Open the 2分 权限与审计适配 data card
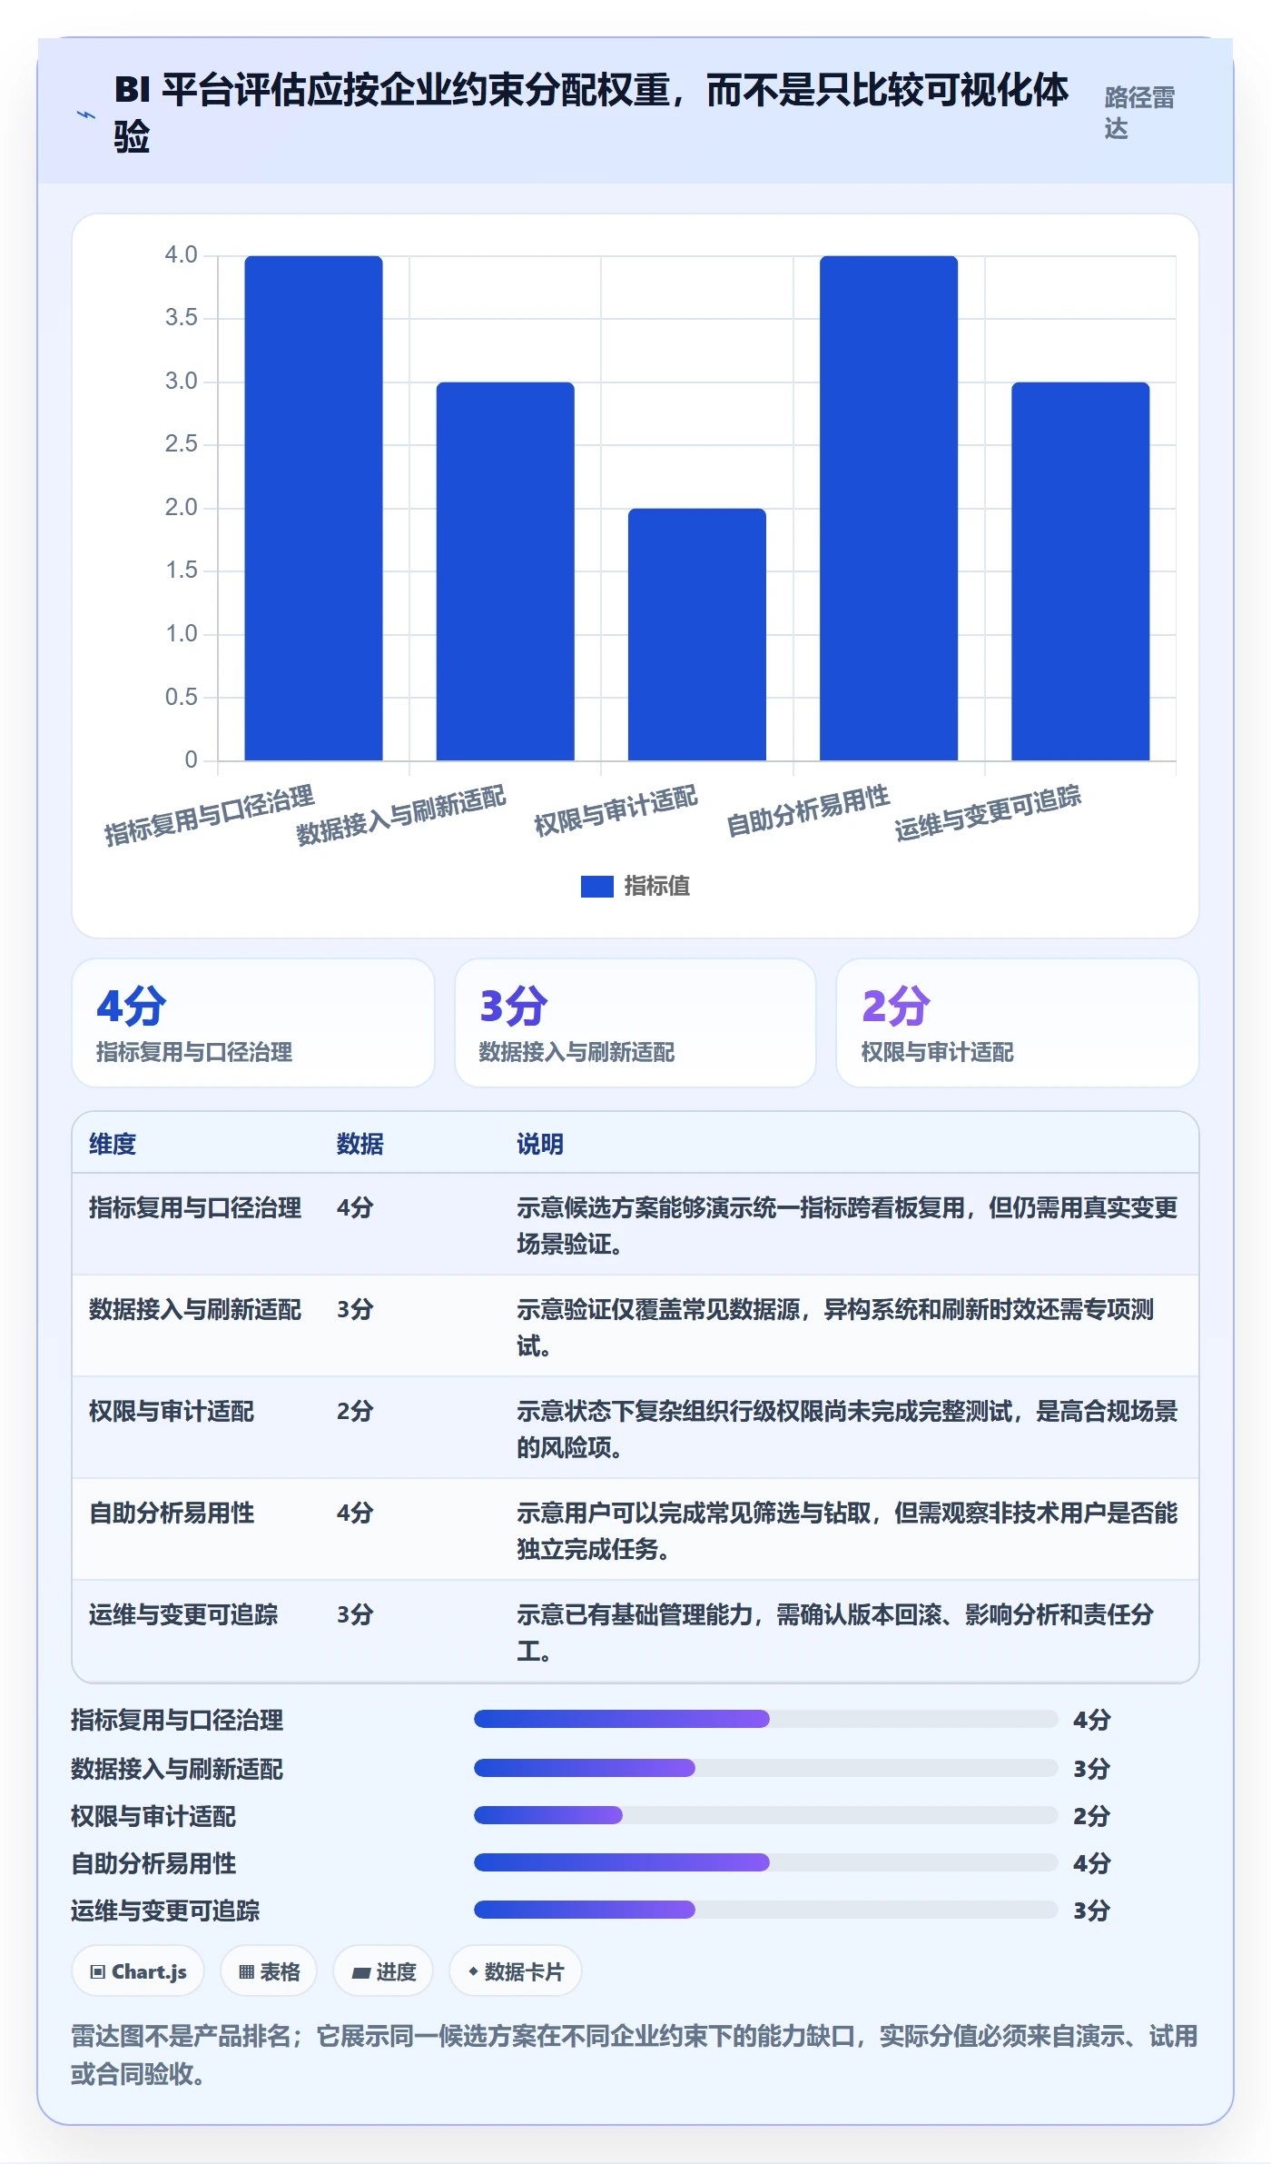The width and height of the screenshot is (1271, 2164). pos(1018,1023)
